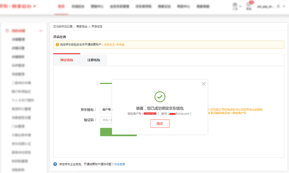Screen dimensions: 289x173
Task: Open the 帮助中心 top menu item
Action: (184, 6)
